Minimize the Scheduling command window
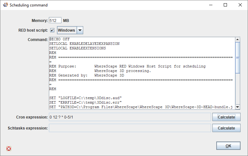The height and width of the screenshot is (156, 248). pyautogui.click(x=211, y=5)
